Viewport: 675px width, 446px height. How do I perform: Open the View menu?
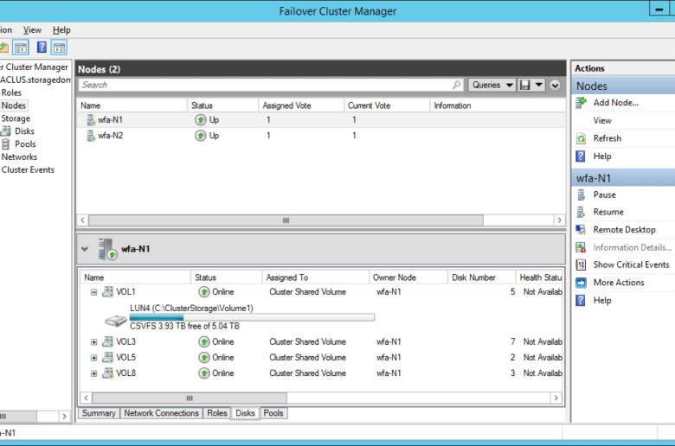coord(32,30)
